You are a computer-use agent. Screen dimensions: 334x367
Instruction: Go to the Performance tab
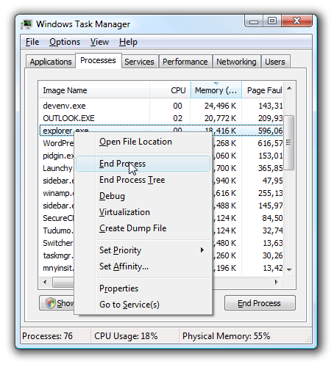point(185,62)
